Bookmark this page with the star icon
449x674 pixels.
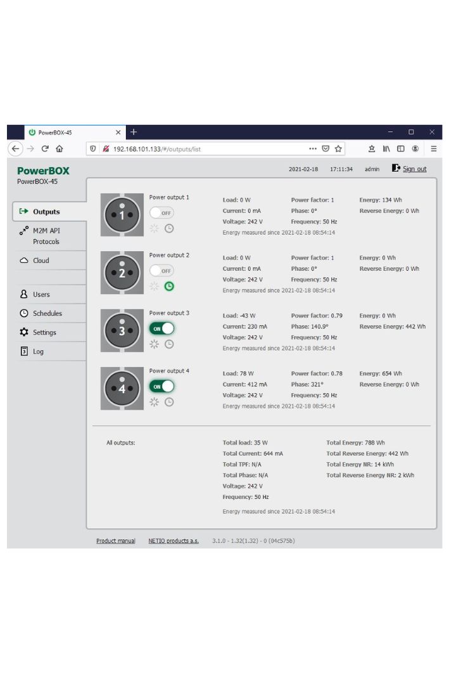point(339,149)
